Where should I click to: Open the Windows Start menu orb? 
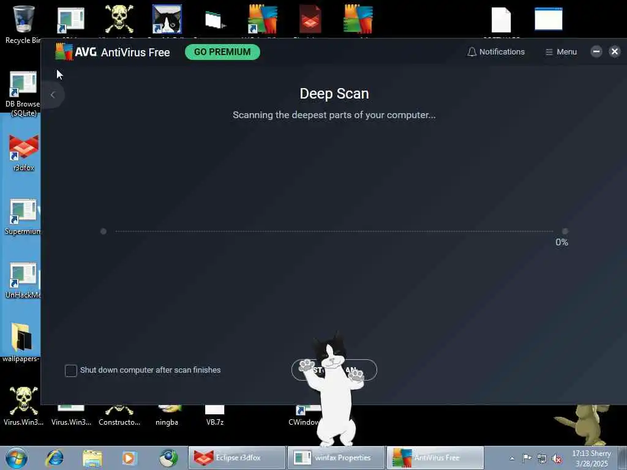(17, 458)
